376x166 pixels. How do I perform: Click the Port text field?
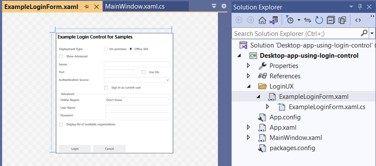click(x=119, y=72)
